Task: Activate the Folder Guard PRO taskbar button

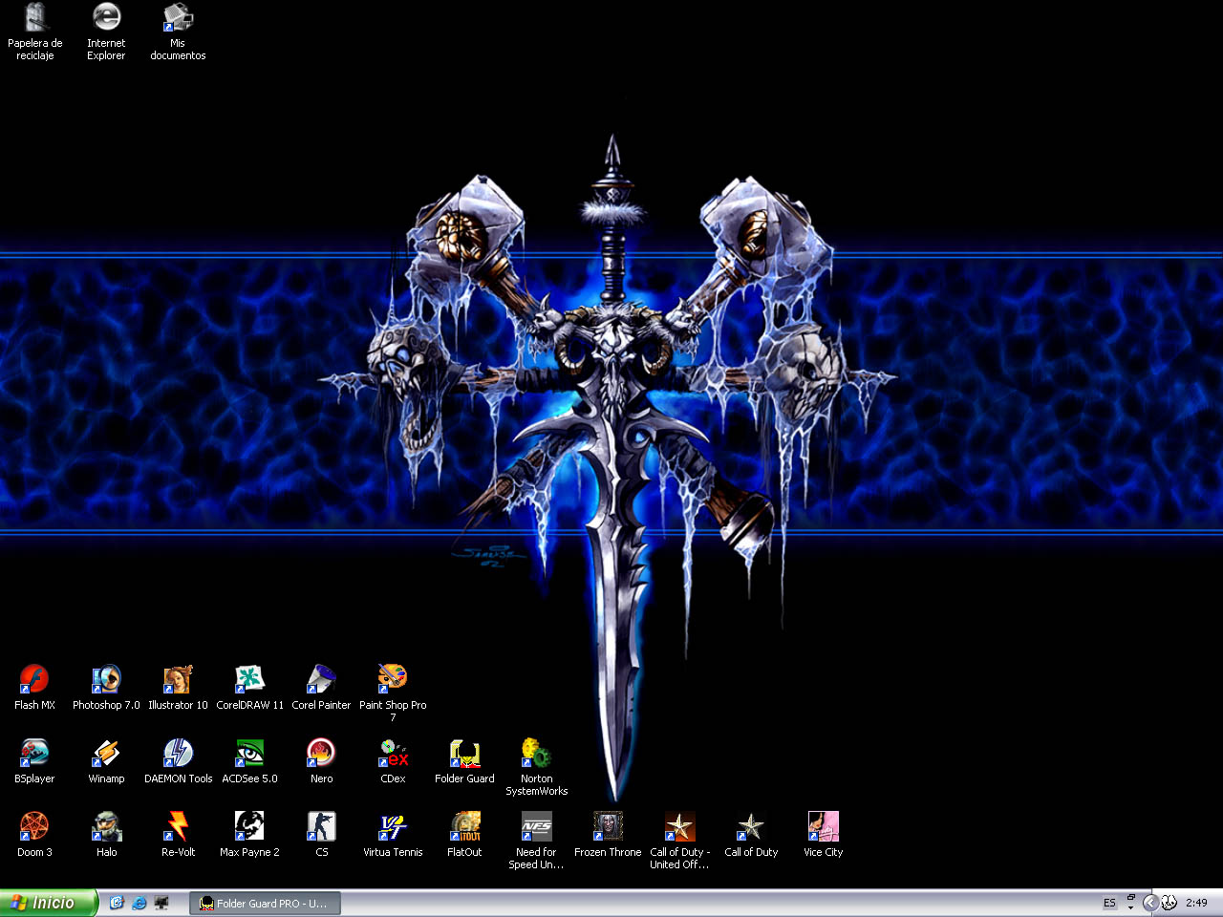Action: tap(265, 903)
